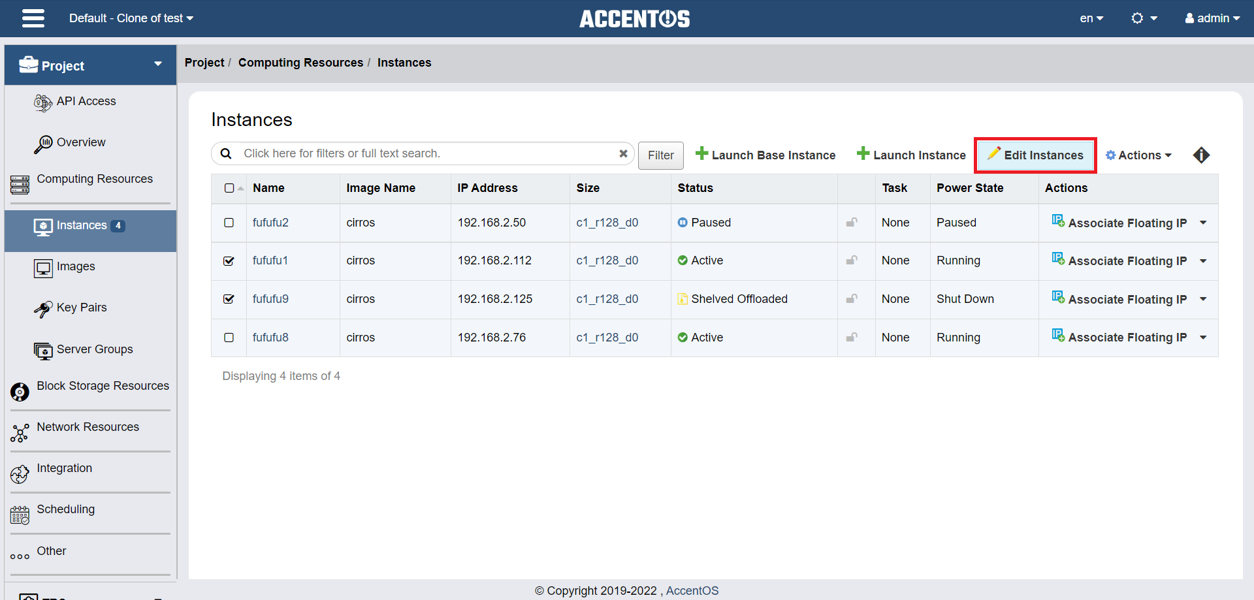Open the Server Groups menu item
Viewport: 1254px width, 600px height.
(95, 349)
